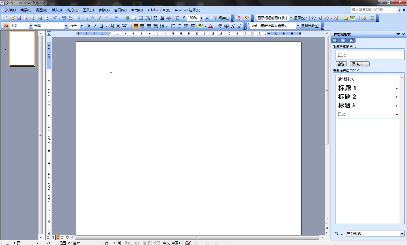Center-align the paragraph
Image resolution: width=407 pixels, height=245 pixels.
[x=142, y=26]
